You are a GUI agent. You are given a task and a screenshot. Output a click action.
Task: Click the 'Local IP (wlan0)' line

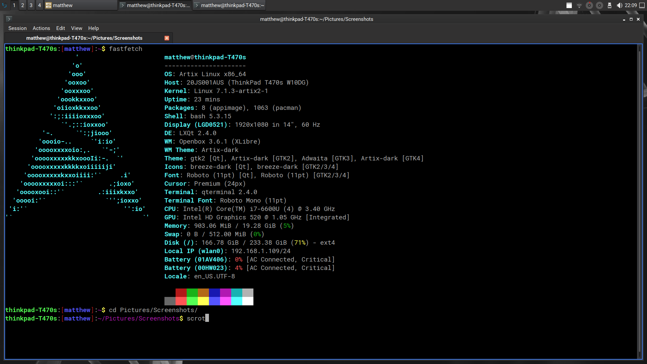tap(227, 251)
